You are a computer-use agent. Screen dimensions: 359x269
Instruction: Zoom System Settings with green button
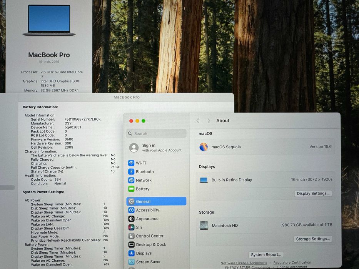point(143,121)
